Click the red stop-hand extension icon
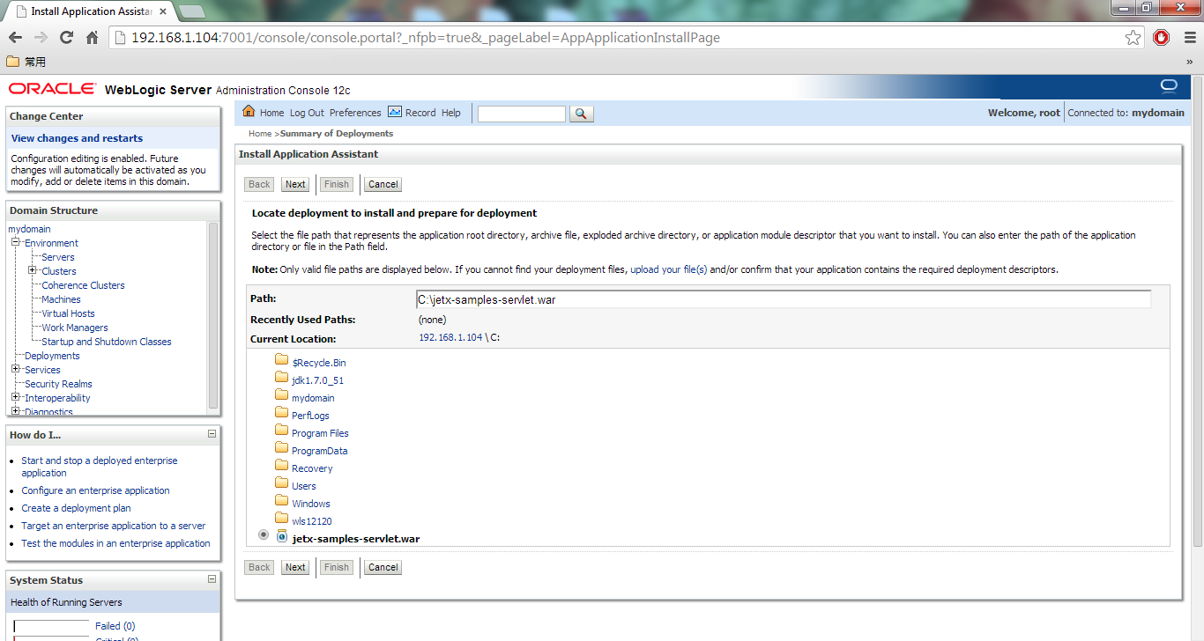This screenshot has height=641, width=1204. 1162,38
